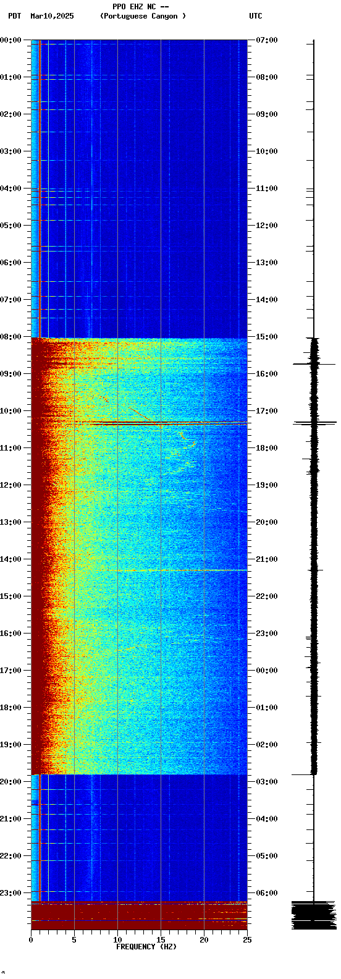Click the date Mar10,2025
This screenshot has height=979, width=341.
(52, 16)
